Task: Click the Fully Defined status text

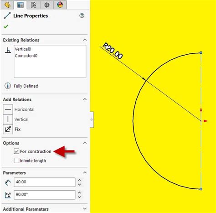Action: 26,86
